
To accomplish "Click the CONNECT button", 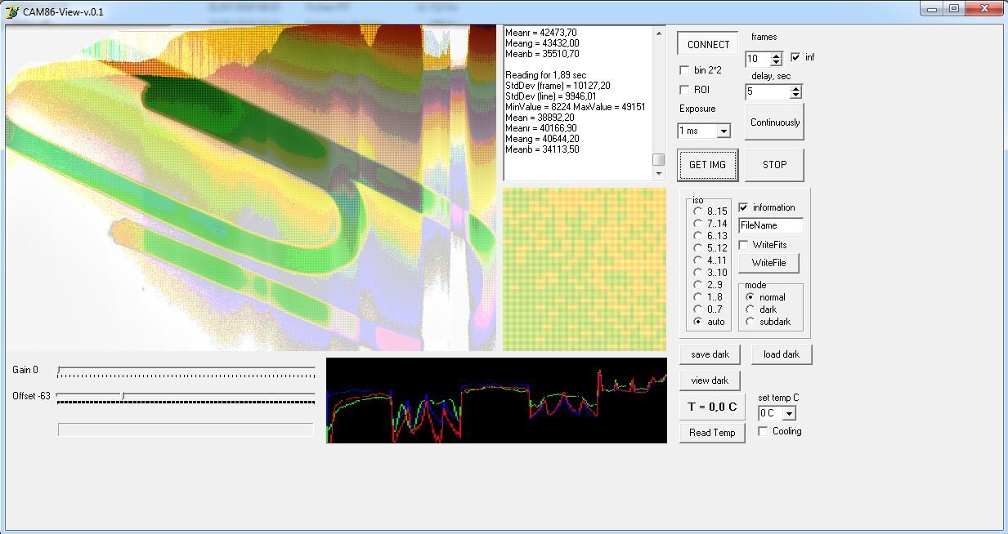I will click(708, 45).
